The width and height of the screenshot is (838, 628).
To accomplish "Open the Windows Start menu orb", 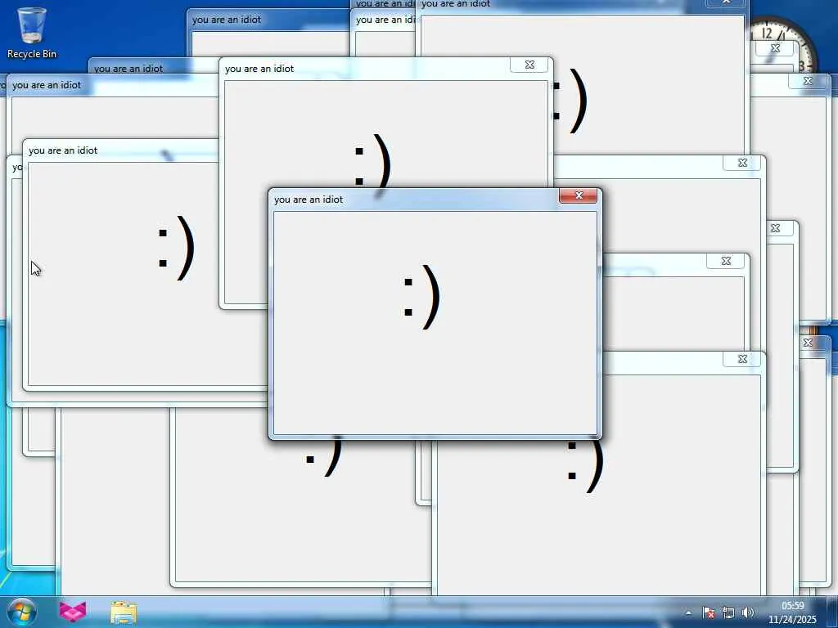I will tap(21, 612).
